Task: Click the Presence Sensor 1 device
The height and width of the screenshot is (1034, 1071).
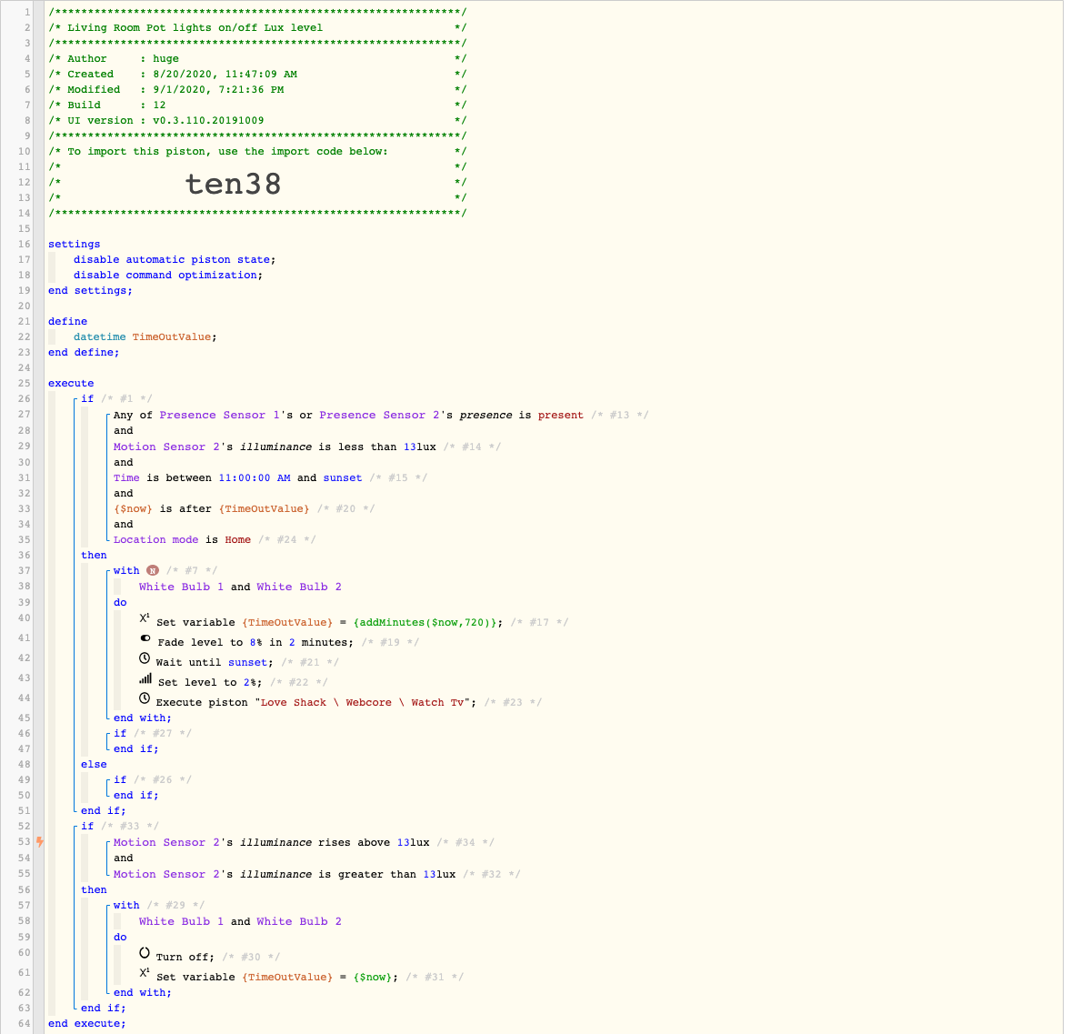Action: (220, 415)
